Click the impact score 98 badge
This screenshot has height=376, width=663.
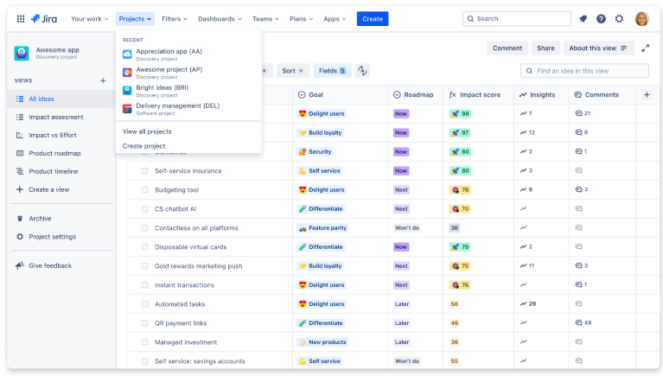(460, 114)
